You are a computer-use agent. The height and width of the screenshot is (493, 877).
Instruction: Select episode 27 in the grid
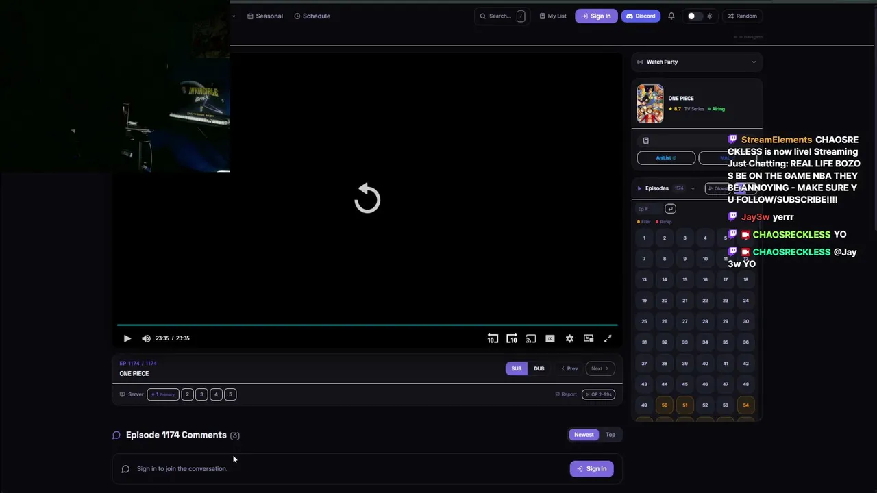click(684, 321)
